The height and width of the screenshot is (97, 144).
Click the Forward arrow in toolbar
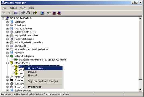click(9, 13)
